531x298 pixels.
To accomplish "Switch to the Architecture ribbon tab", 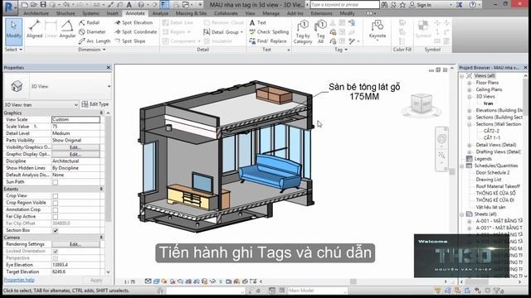I will 36,13.
